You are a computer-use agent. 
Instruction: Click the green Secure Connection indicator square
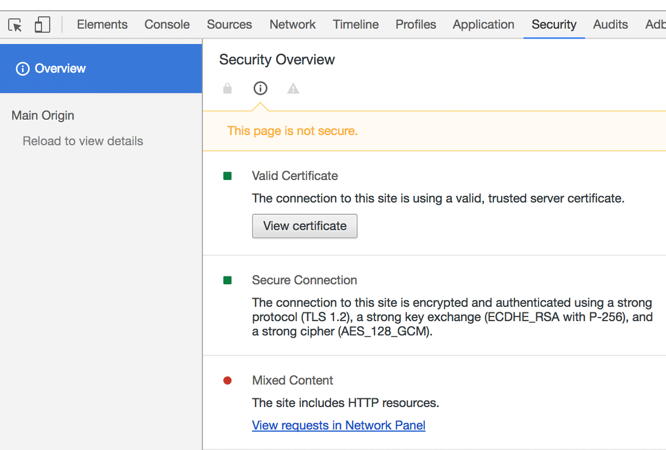tap(227, 280)
